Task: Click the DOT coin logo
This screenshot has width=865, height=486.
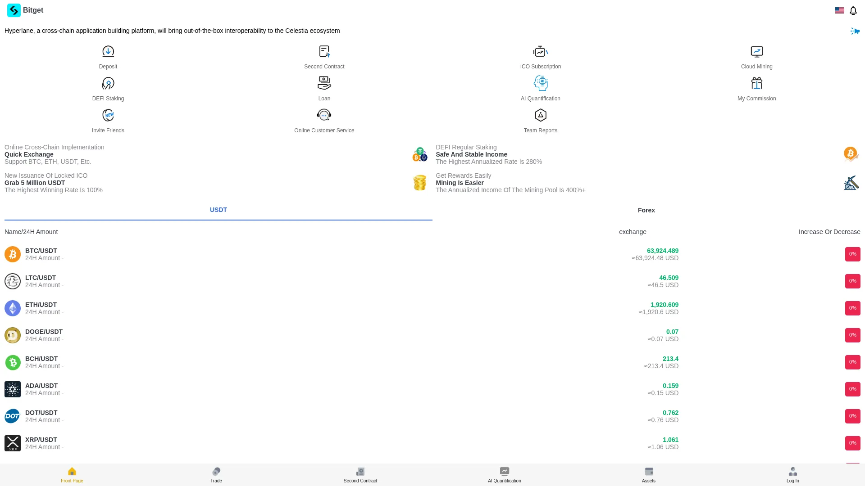Action: pyautogui.click(x=13, y=416)
